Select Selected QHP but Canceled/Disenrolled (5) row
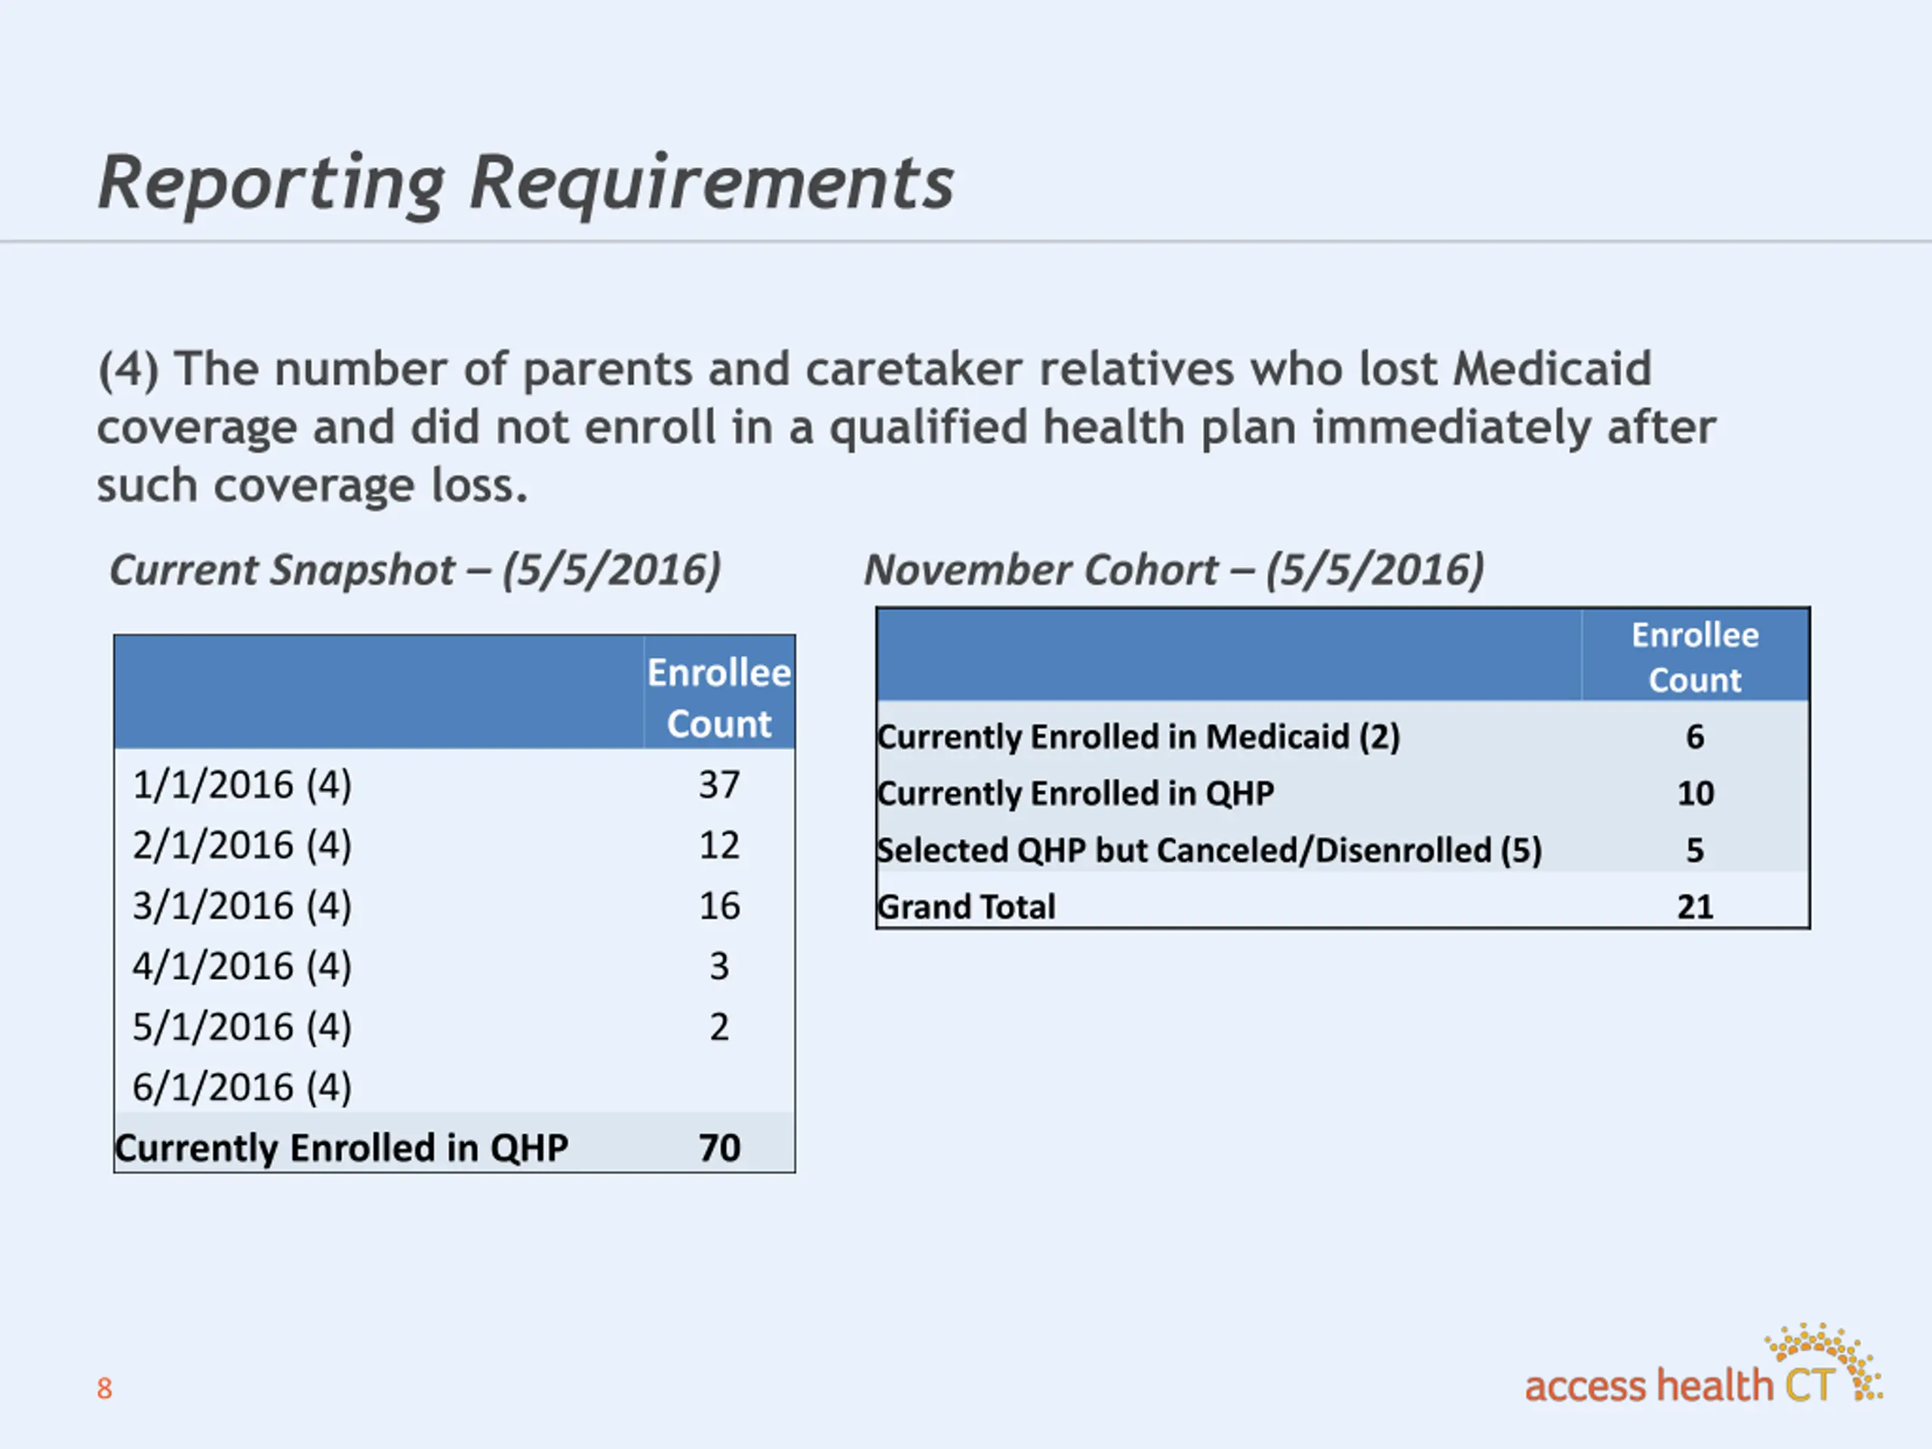 (1343, 850)
